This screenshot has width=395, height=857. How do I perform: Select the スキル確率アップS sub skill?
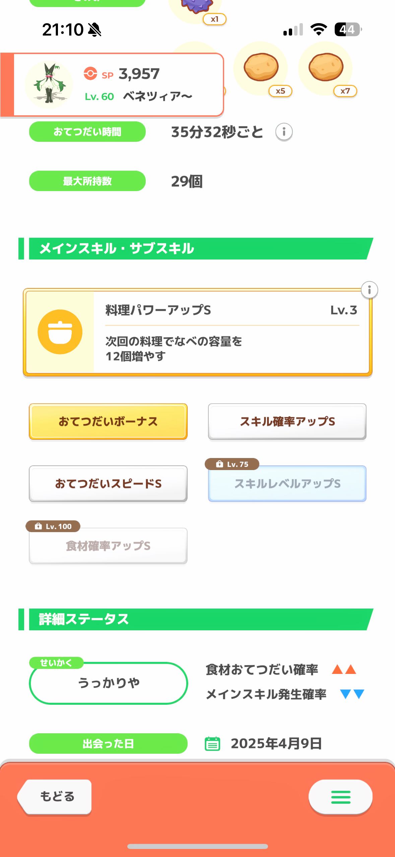click(x=287, y=421)
